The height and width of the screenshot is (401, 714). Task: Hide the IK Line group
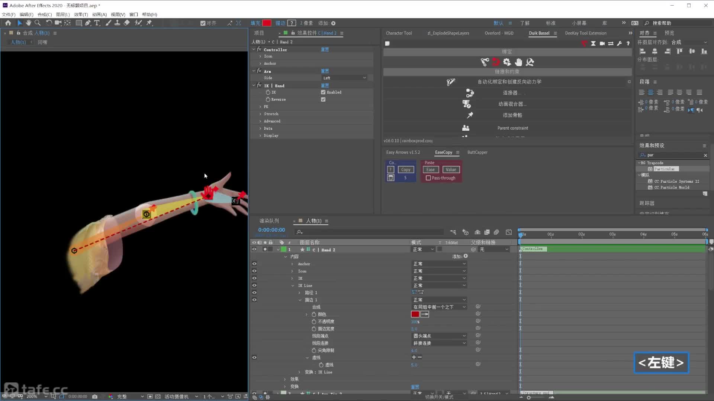[x=254, y=286]
